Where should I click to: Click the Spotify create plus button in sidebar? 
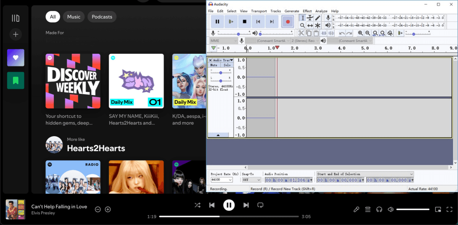pyautogui.click(x=16, y=34)
